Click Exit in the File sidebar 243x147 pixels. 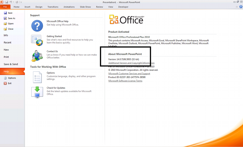pyautogui.click(x=10, y=83)
